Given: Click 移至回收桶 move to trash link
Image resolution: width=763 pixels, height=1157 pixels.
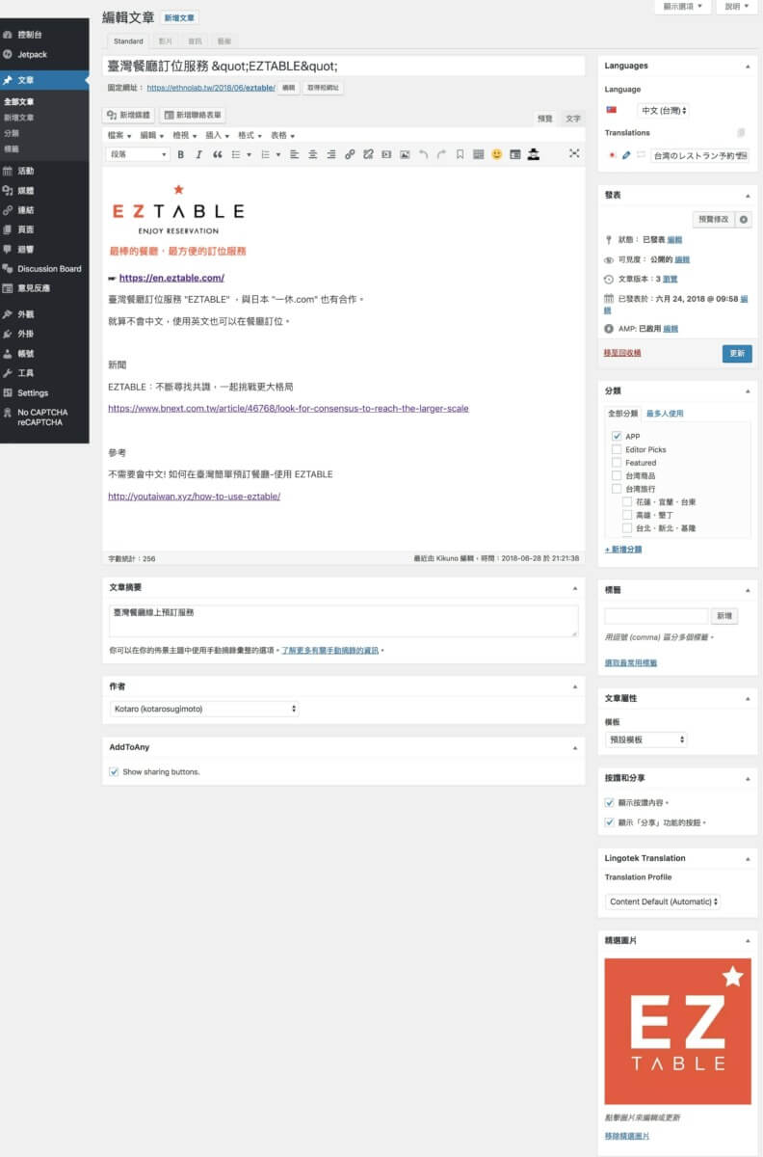Looking at the screenshot, I should pyautogui.click(x=622, y=353).
